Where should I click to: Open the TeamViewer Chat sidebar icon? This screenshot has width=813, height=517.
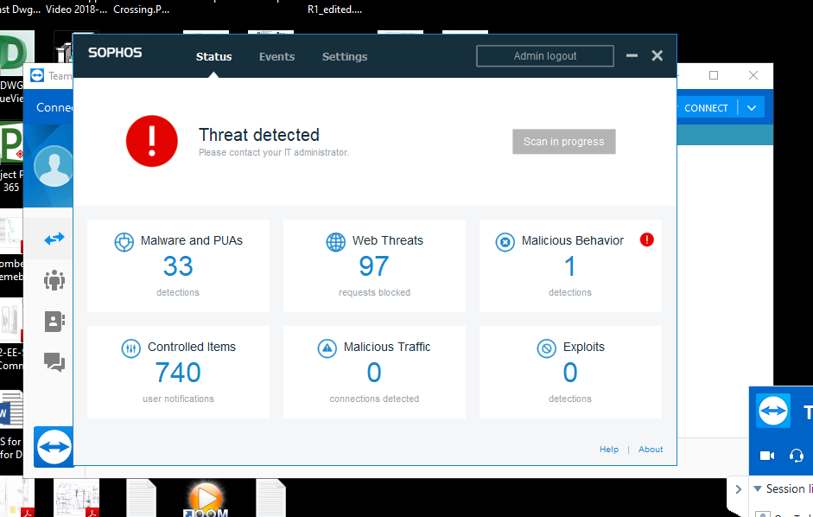pos(54,361)
